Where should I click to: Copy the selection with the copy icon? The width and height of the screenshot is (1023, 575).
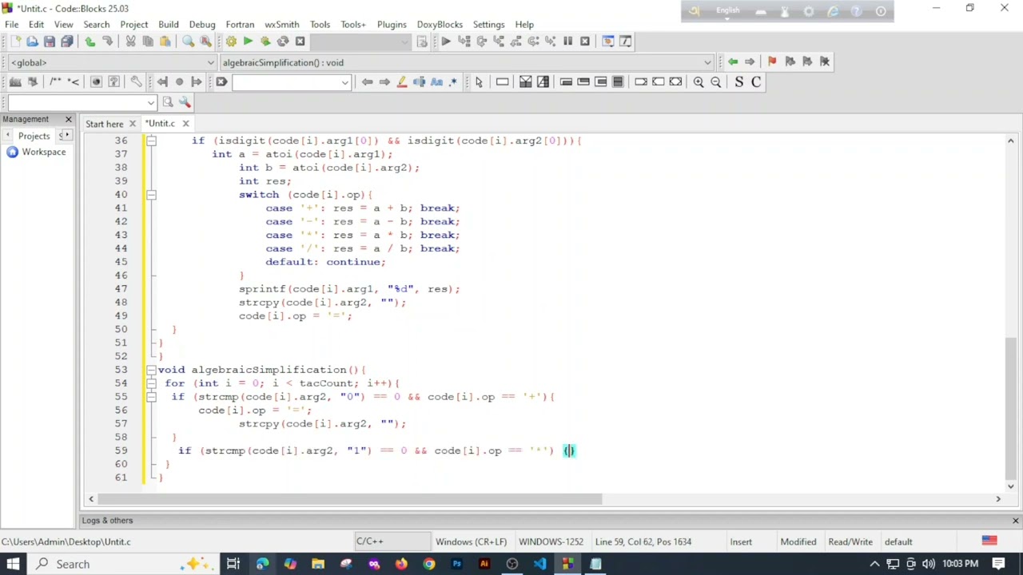tap(148, 42)
